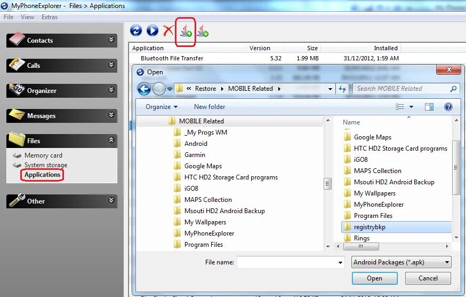The height and width of the screenshot is (297, 466).
Task: Expand the Calls sidebar section
Action: coord(111,65)
